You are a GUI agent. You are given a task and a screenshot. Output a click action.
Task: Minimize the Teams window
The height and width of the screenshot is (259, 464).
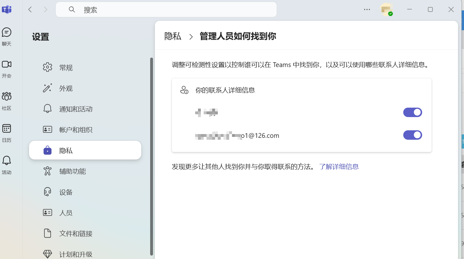pyautogui.click(x=410, y=9)
